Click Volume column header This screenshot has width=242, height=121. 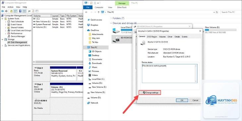point(42,16)
